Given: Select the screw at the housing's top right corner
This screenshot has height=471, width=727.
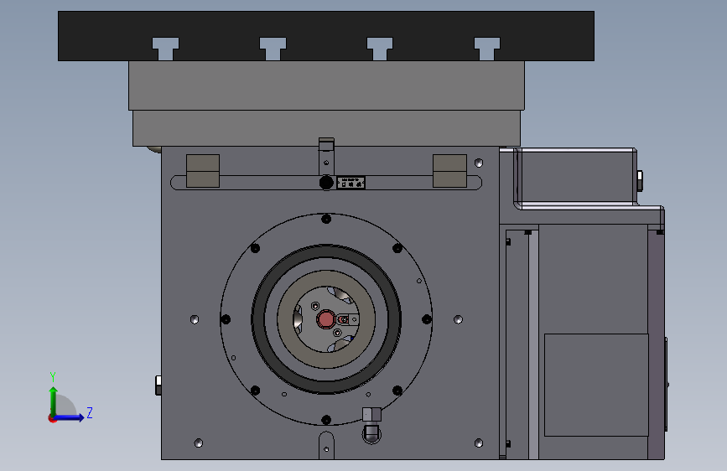Looking at the screenshot, I should click(x=479, y=163).
